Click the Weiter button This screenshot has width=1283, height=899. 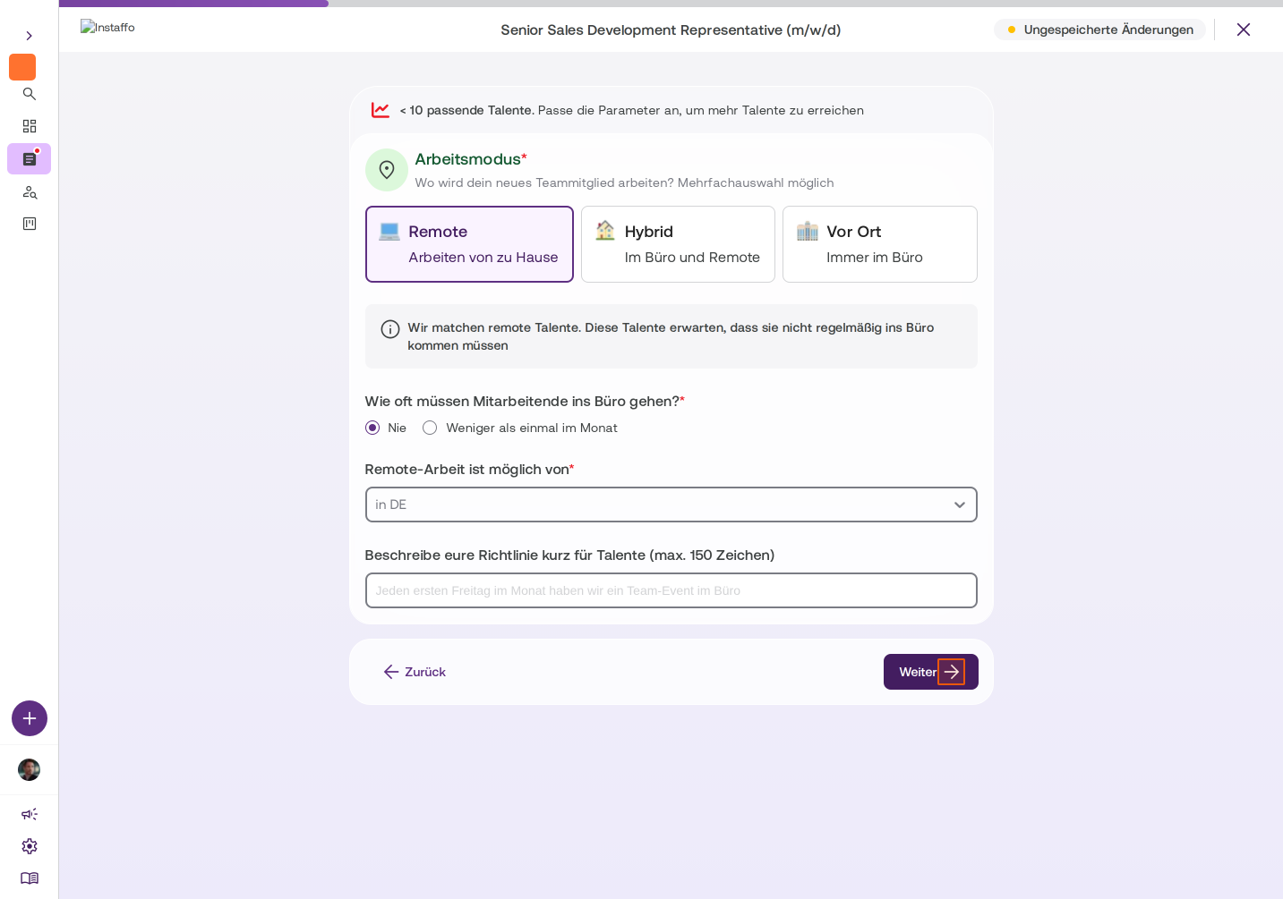tap(931, 672)
